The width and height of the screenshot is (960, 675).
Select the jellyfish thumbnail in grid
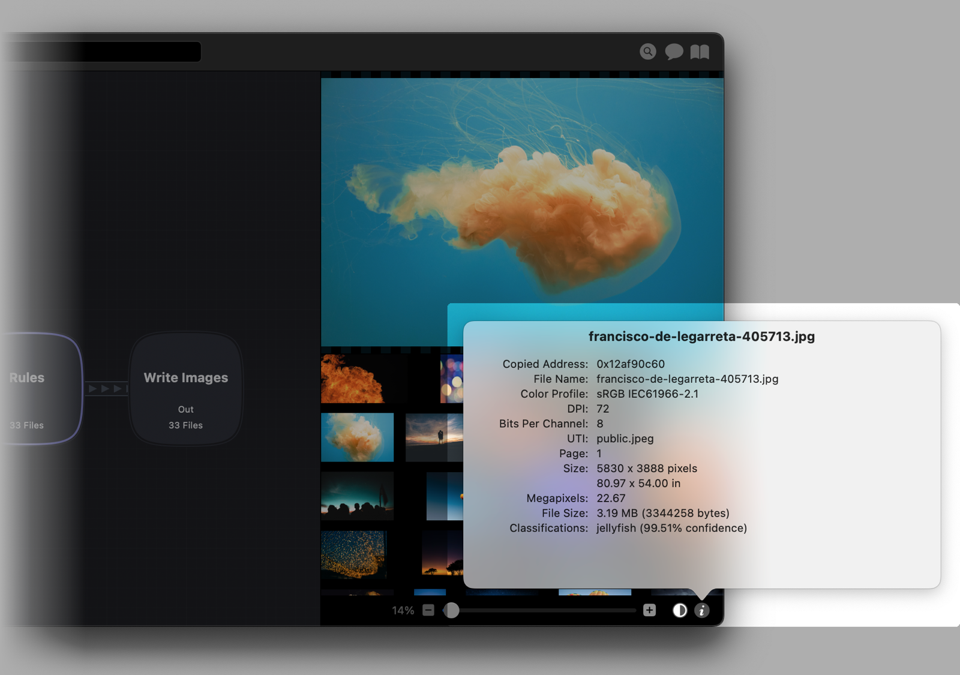[357, 437]
